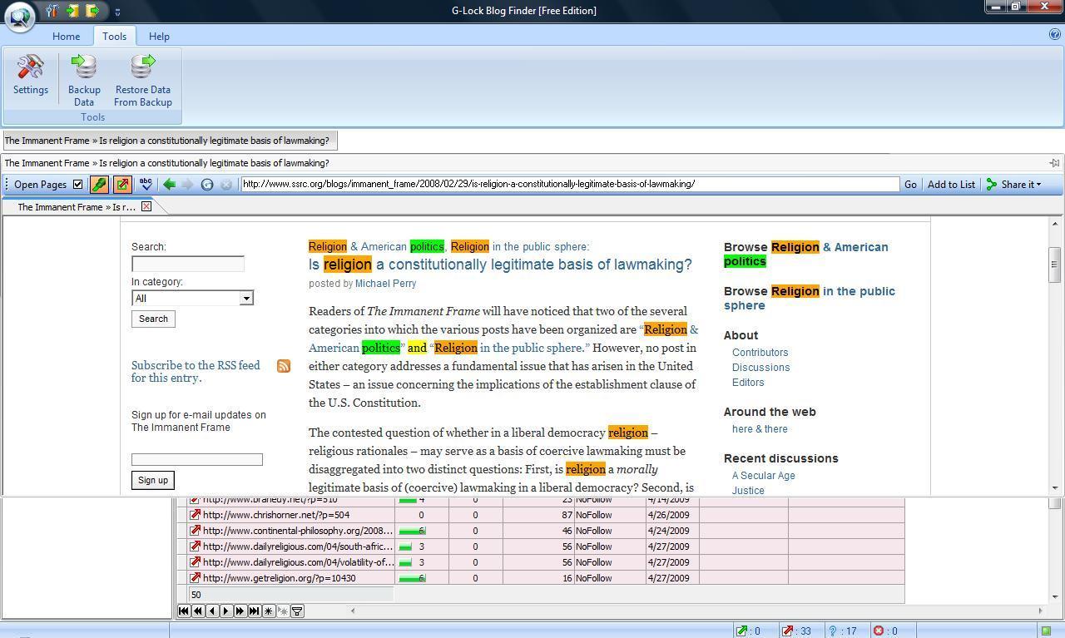Click the grayed forward arrow icon
Screen dimensions: 1065x638
tap(188, 185)
